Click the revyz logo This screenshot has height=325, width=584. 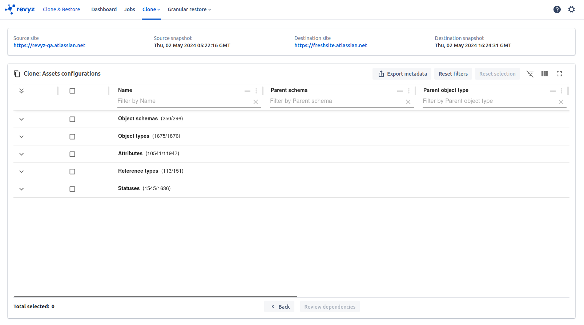click(x=20, y=9)
